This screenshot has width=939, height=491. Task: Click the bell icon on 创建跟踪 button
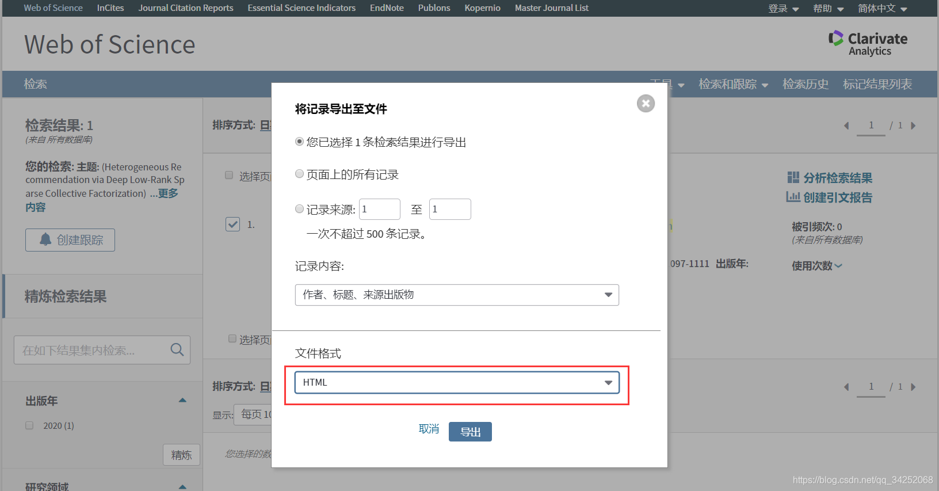[x=45, y=239]
